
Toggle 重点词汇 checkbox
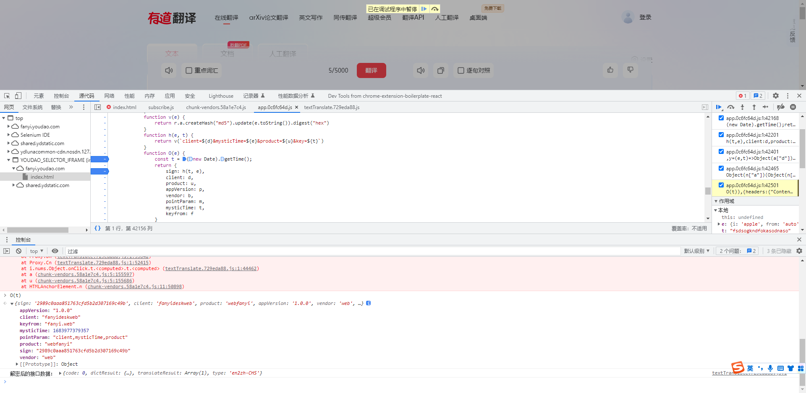click(x=189, y=70)
